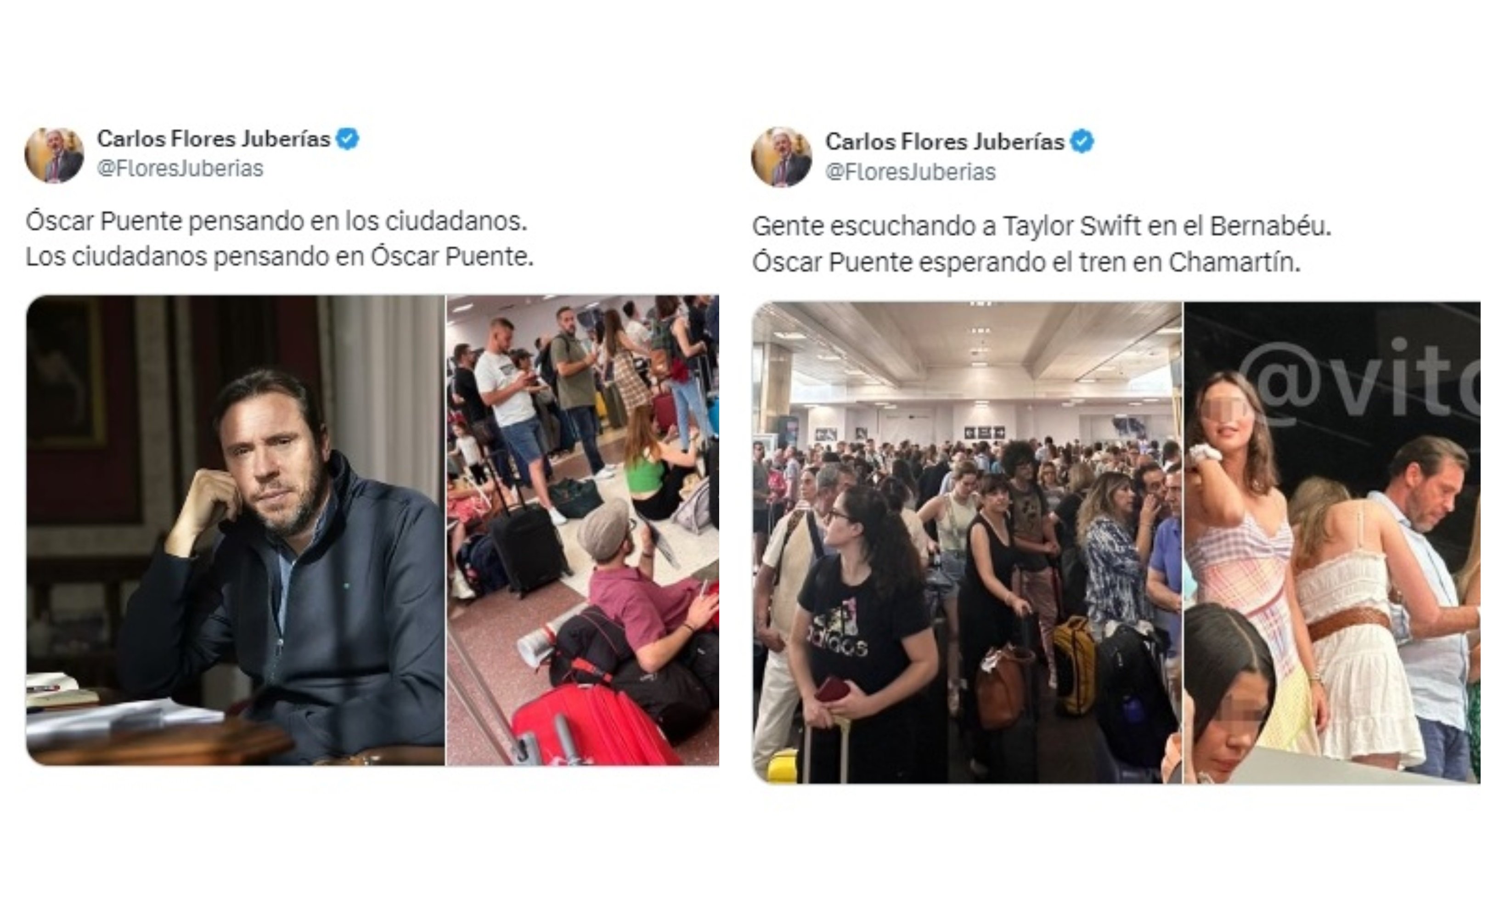This screenshot has height=901, width=1499.
Task: Click the line 'Óscar Puente esperando el tren en Chamartín.'
Action: (1026, 262)
